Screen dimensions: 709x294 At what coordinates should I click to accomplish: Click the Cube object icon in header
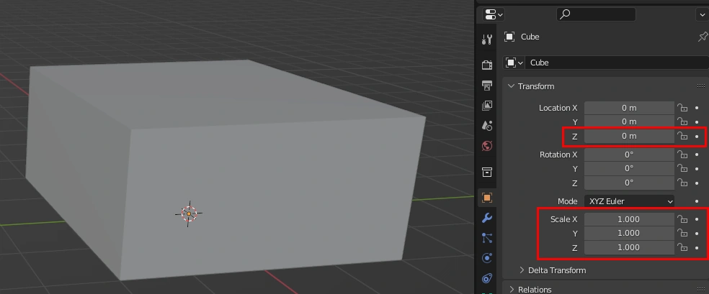[x=509, y=37]
